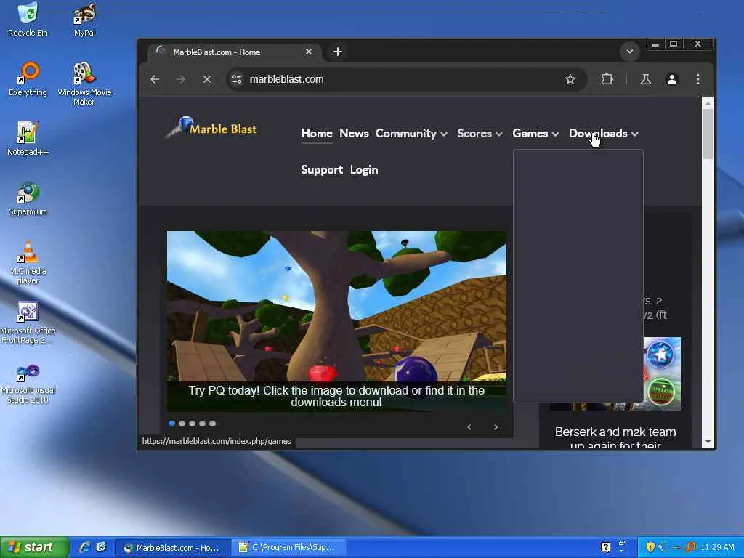Select the fifth slideshow dot

213,424
